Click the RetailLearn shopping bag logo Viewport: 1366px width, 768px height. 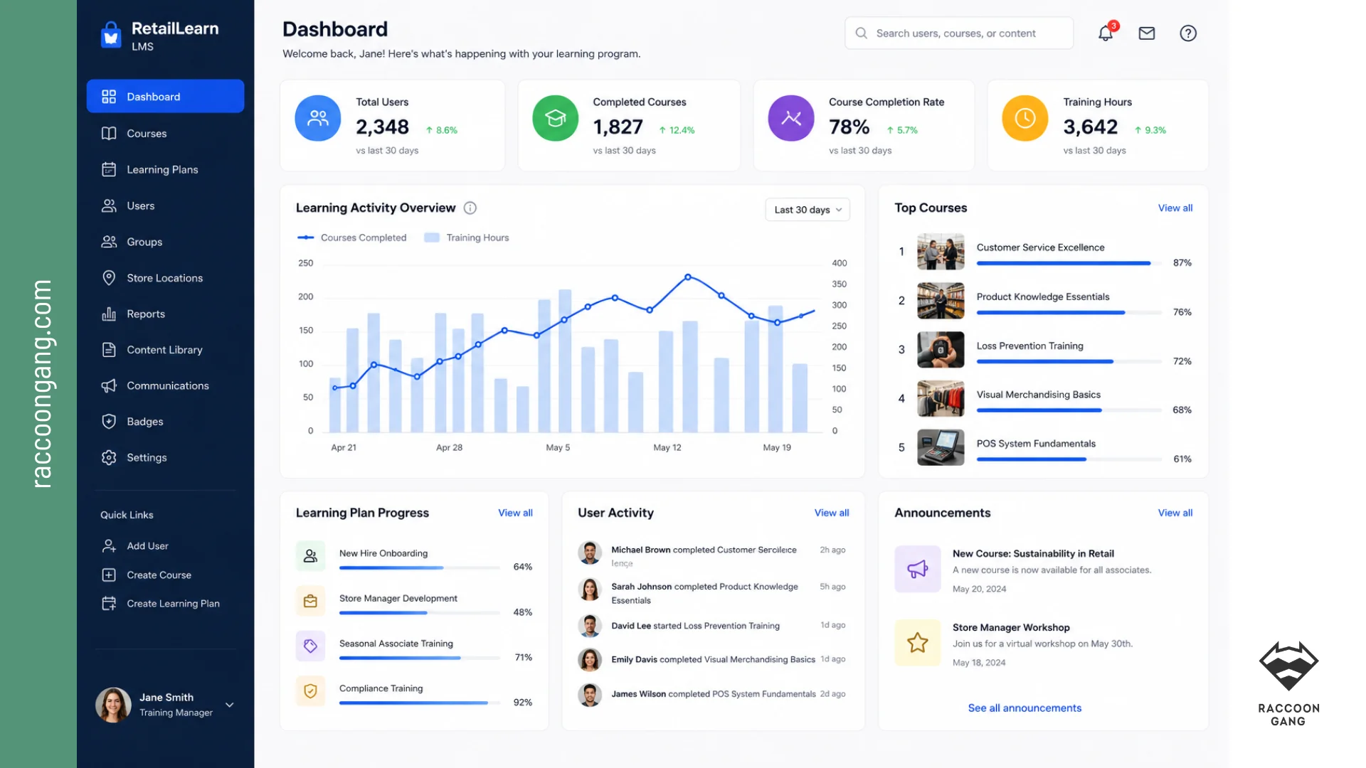click(x=111, y=34)
